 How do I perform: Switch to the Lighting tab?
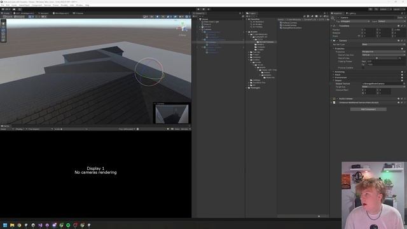351,13
